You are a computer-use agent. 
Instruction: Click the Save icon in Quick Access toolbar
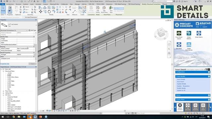(7, 1)
